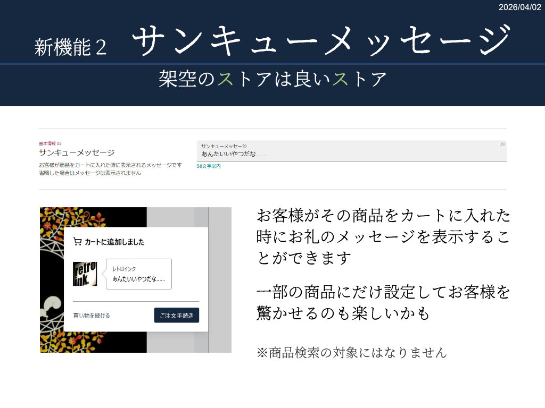This screenshot has width=545, height=408.
Task: Click the shopping cart icon
Action: pyautogui.click(x=78, y=241)
